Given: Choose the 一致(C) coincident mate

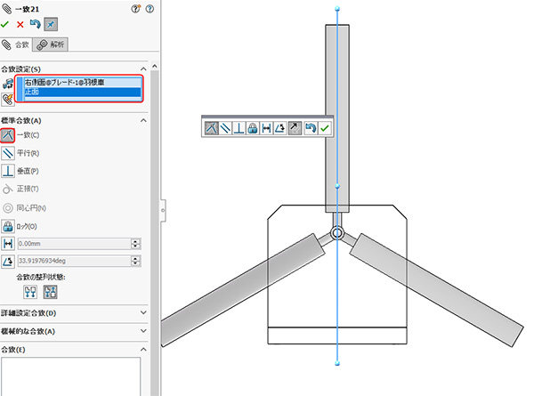Looking at the screenshot, I should tap(8, 135).
